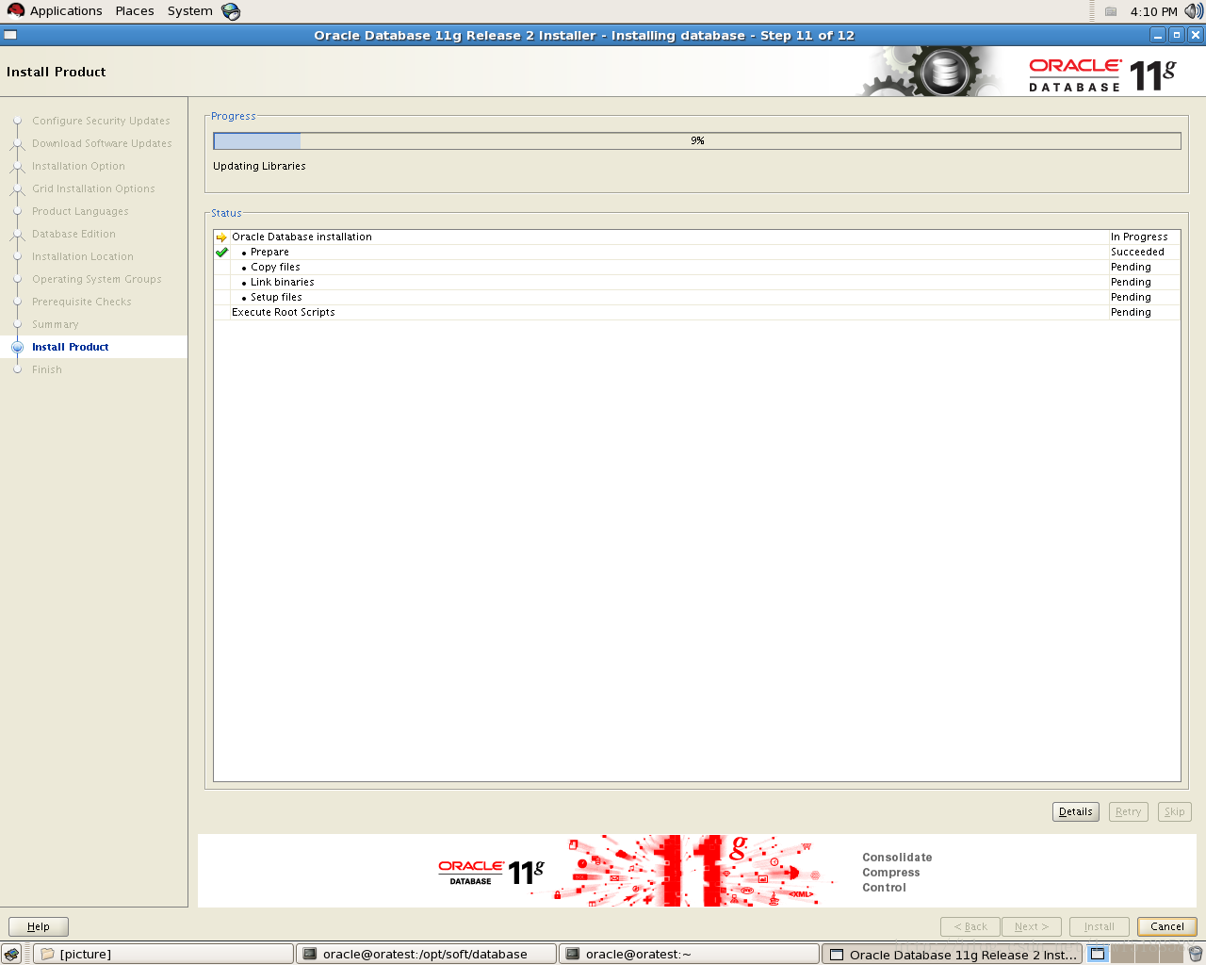Click the volume speaker icon
1206x965 pixels.
pyautogui.click(x=1194, y=11)
